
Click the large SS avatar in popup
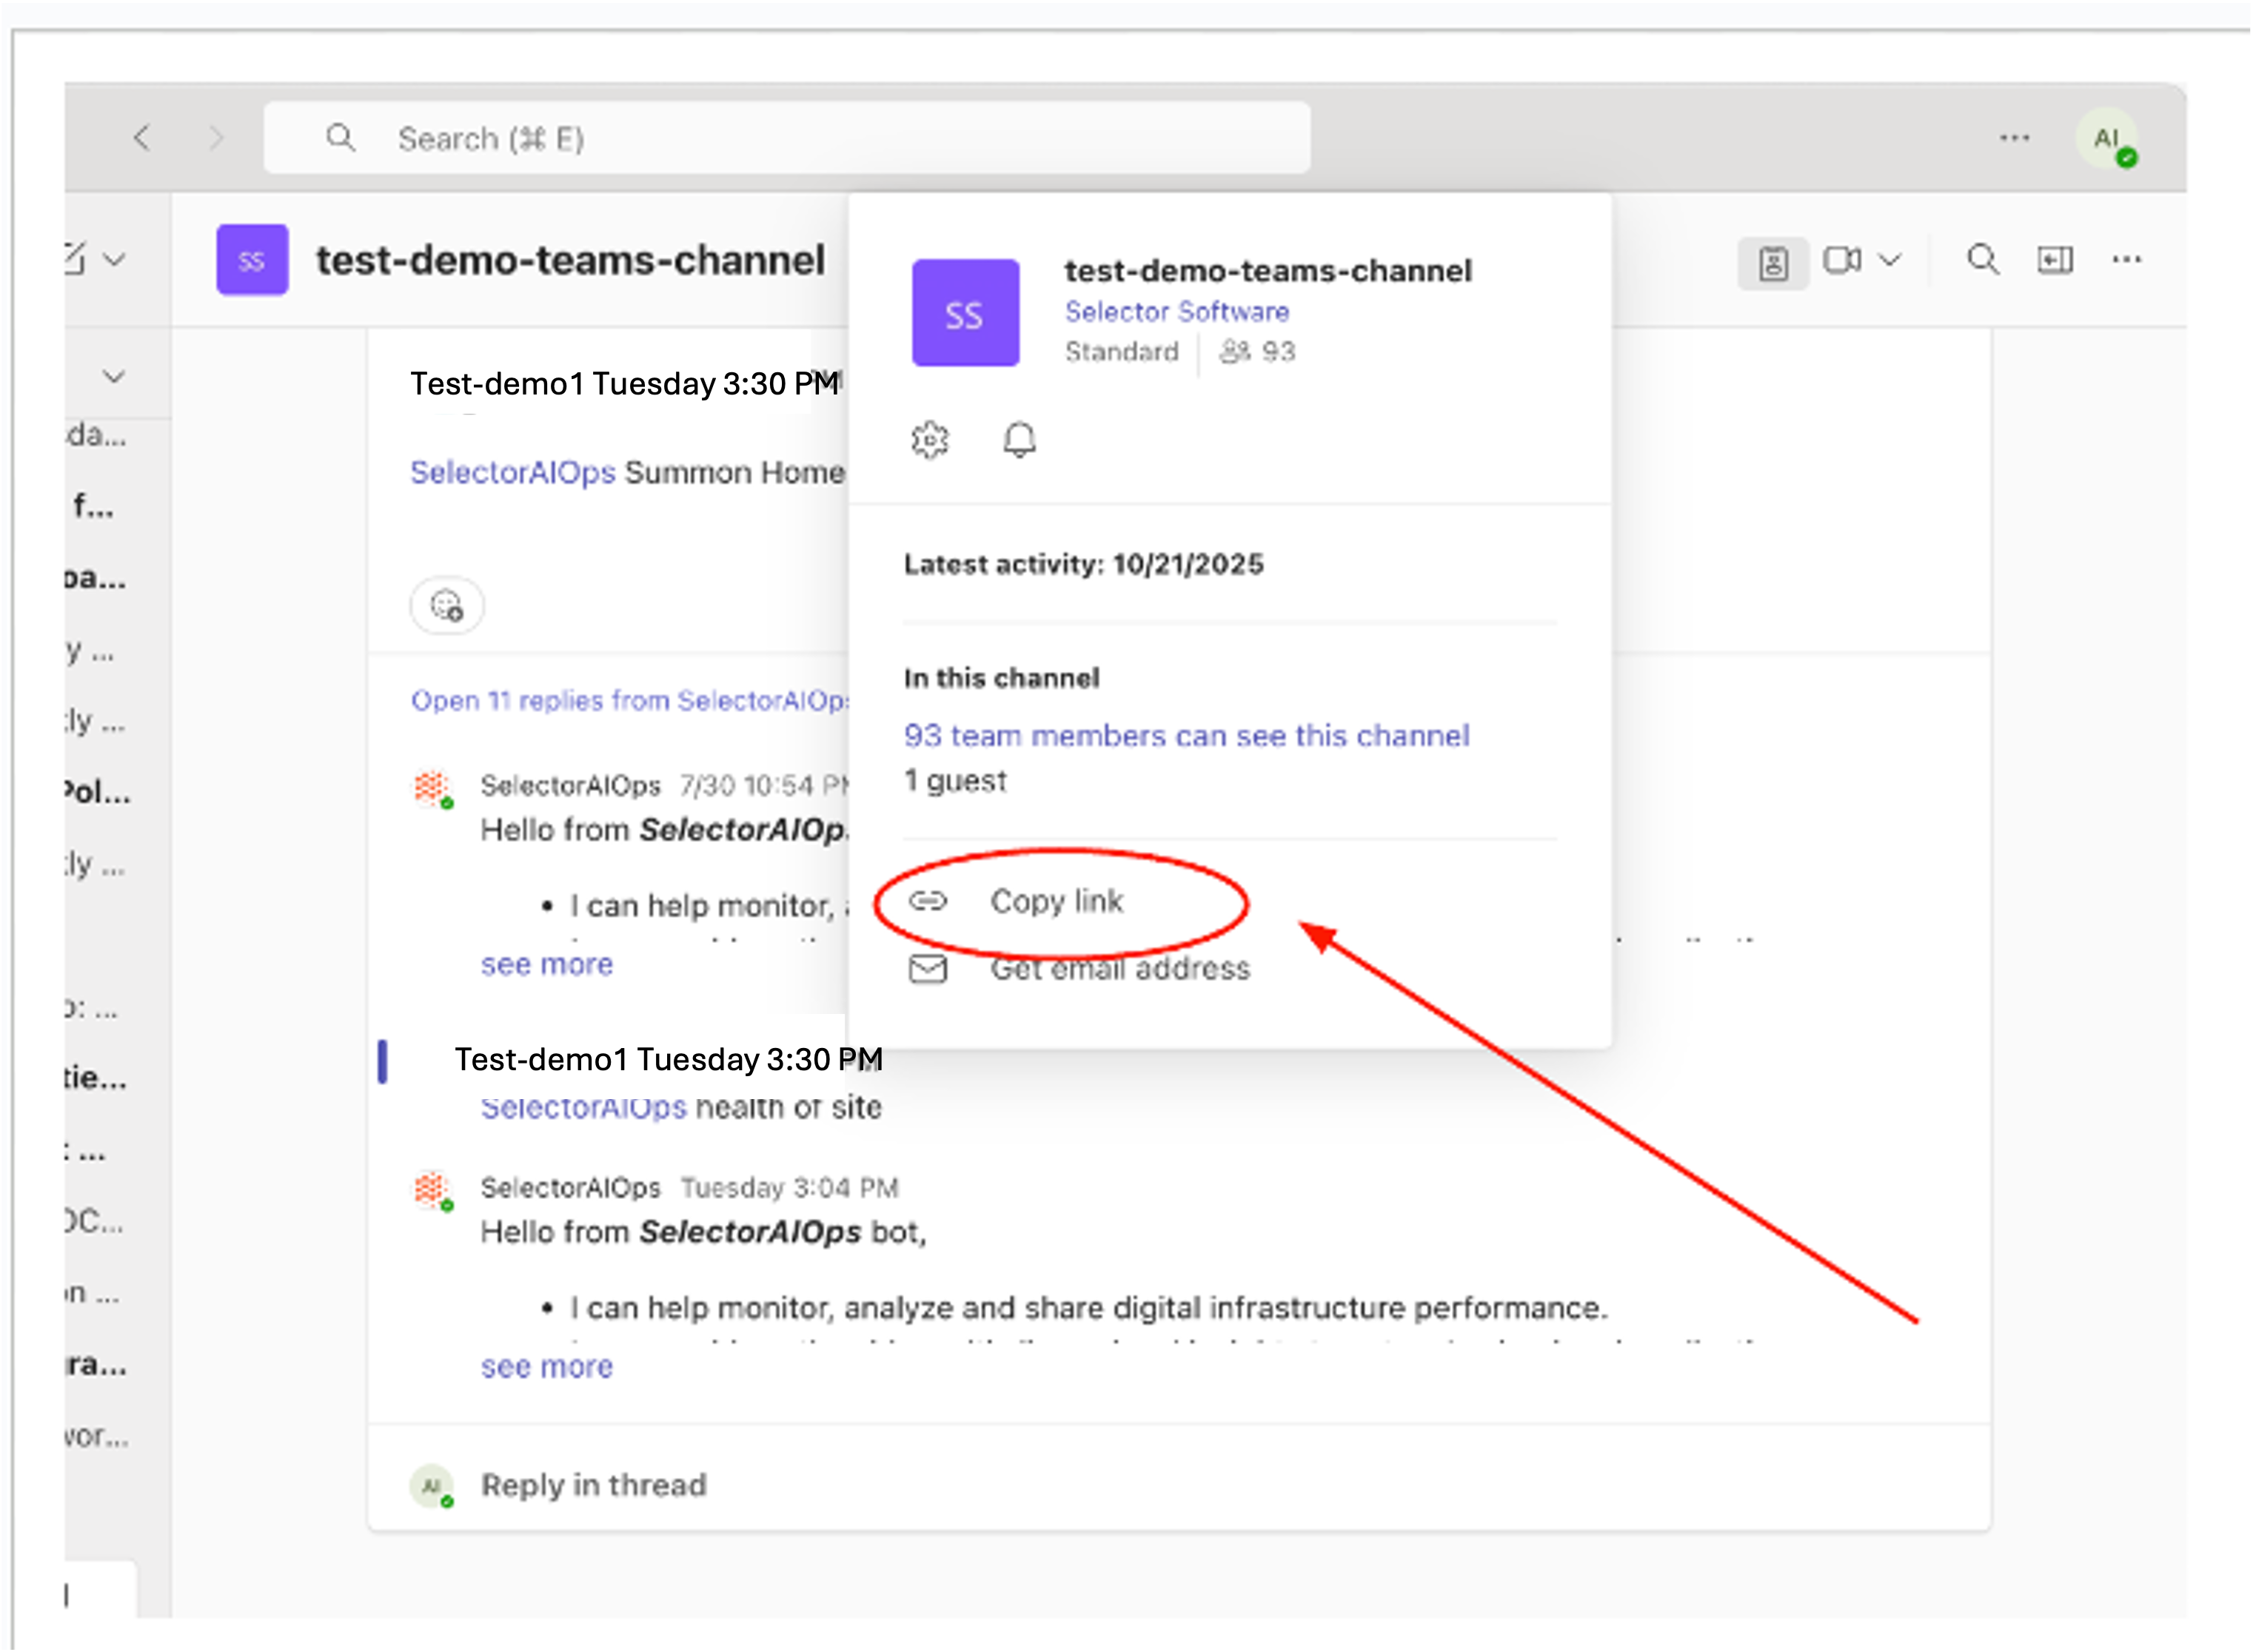pos(965,313)
